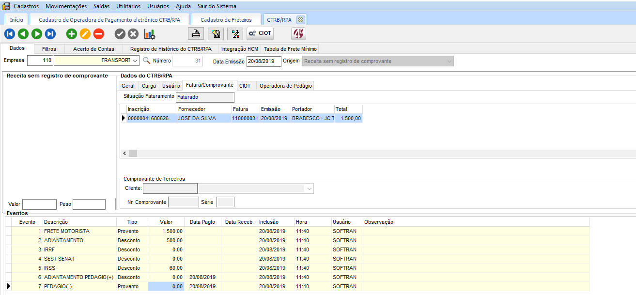The height and width of the screenshot is (295, 636).
Task: Open the Movimentações menu
Action: (x=66, y=6)
